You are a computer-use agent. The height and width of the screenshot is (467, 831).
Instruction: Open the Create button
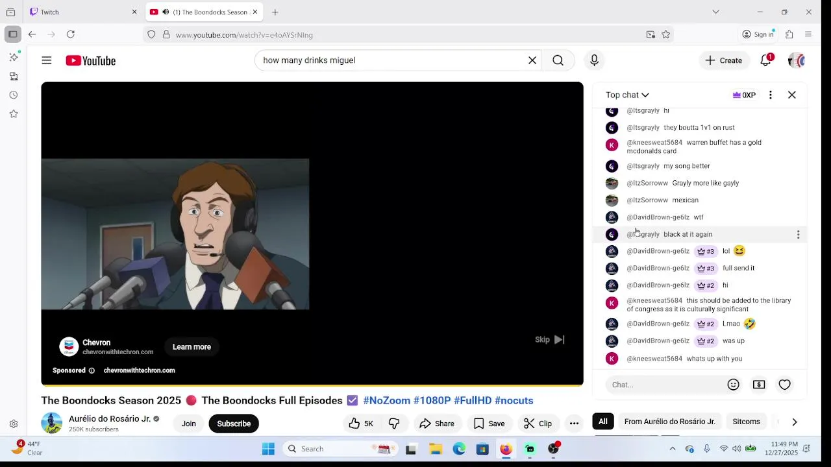(724, 60)
